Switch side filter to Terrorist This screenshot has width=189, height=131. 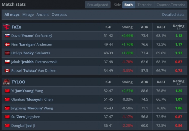[145, 5]
